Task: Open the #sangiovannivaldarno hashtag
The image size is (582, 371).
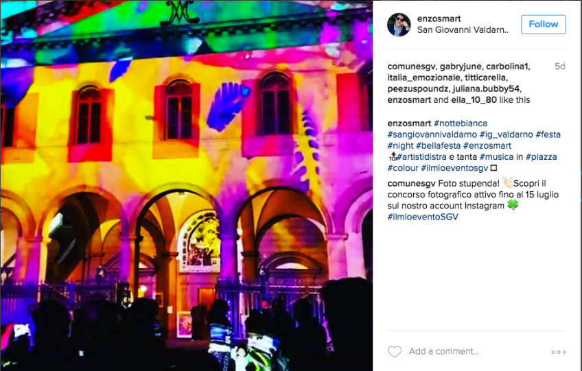Action: (432, 134)
